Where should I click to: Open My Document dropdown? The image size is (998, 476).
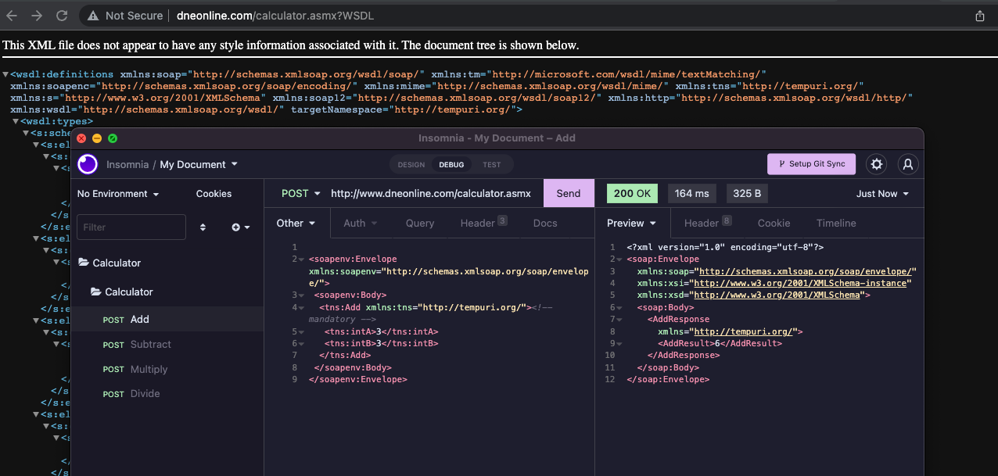[x=199, y=165]
